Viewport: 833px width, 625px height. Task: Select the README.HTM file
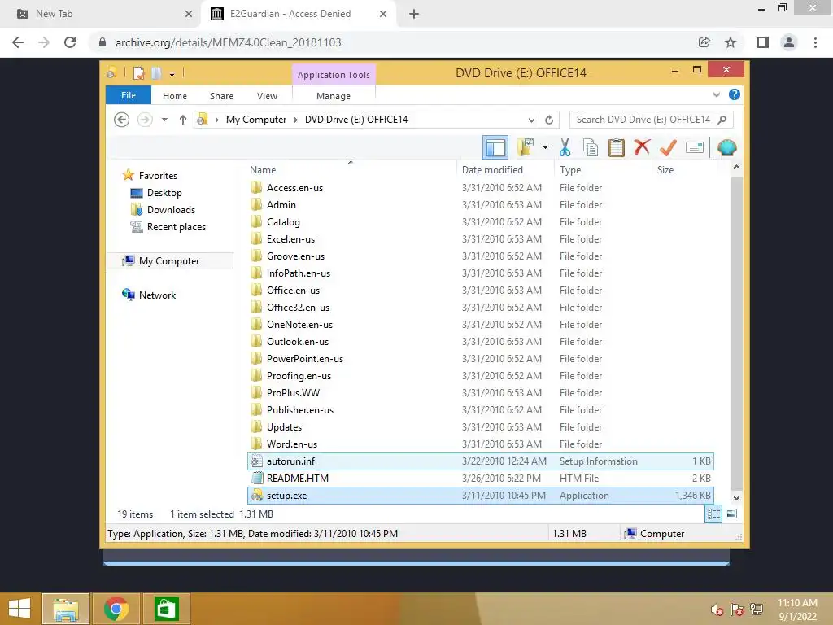pos(480,479)
